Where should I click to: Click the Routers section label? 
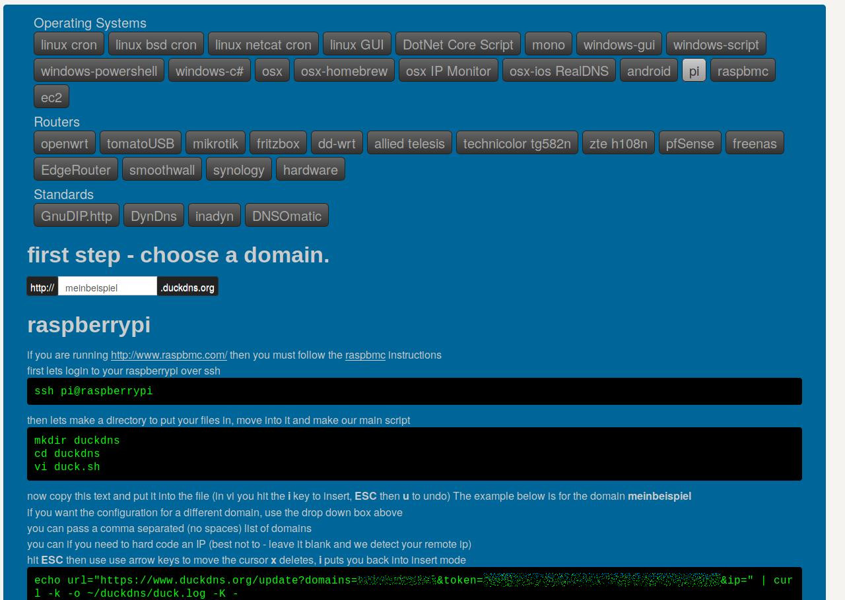pos(57,122)
